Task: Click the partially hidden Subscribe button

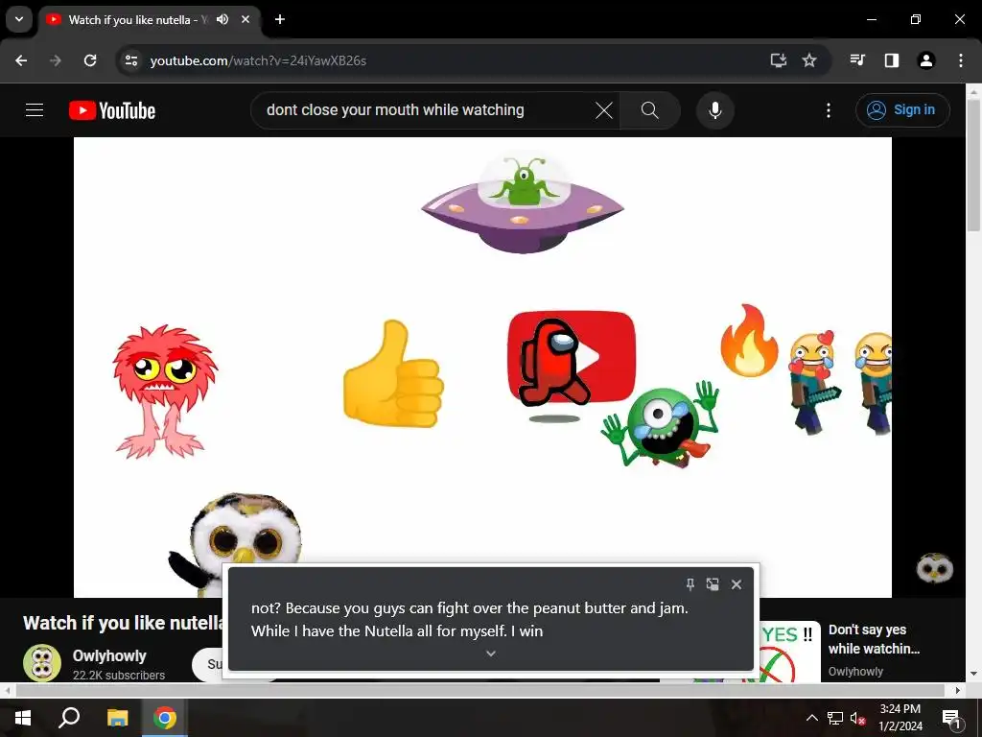Action: (208, 664)
